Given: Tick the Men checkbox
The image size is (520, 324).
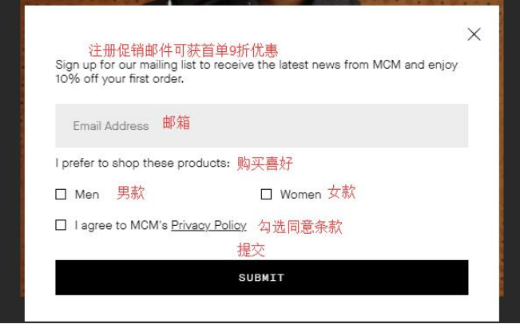Looking at the screenshot, I should point(61,194).
